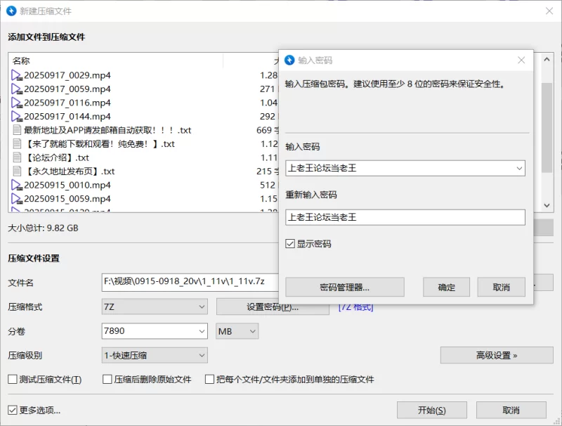
Task: Click the app icon in 新建压缩文件 title bar
Action: pos(11,11)
